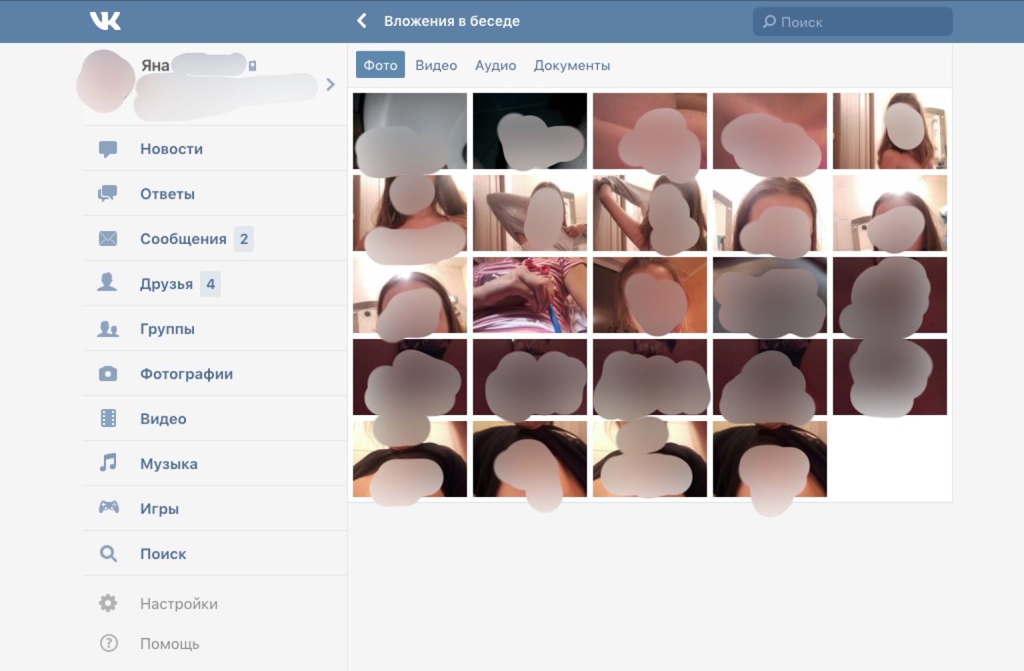1024x671 pixels.
Task: Go back using the header back arrow
Action: point(362,21)
